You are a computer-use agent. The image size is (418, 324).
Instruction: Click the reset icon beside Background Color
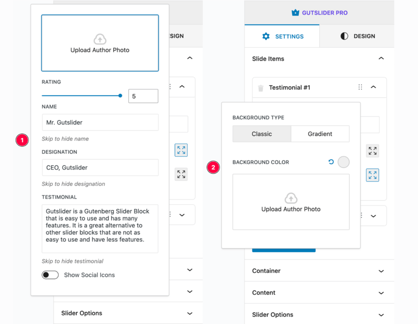[x=331, y=162]
